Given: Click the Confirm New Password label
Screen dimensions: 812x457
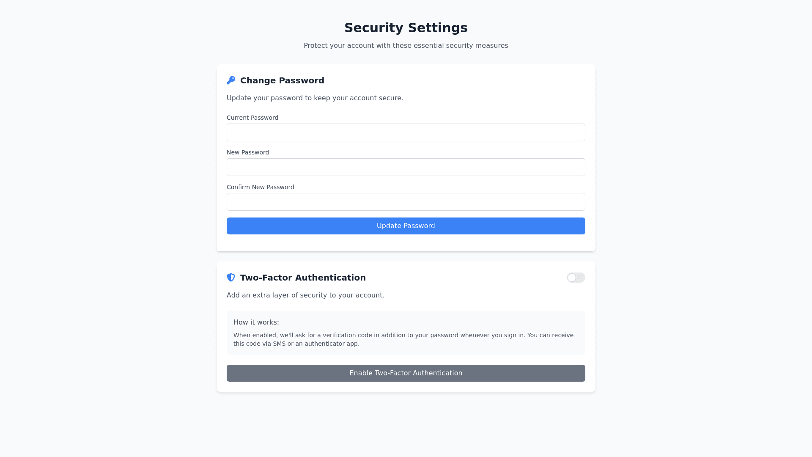Looking at the screenshot, I should point(260,187).
